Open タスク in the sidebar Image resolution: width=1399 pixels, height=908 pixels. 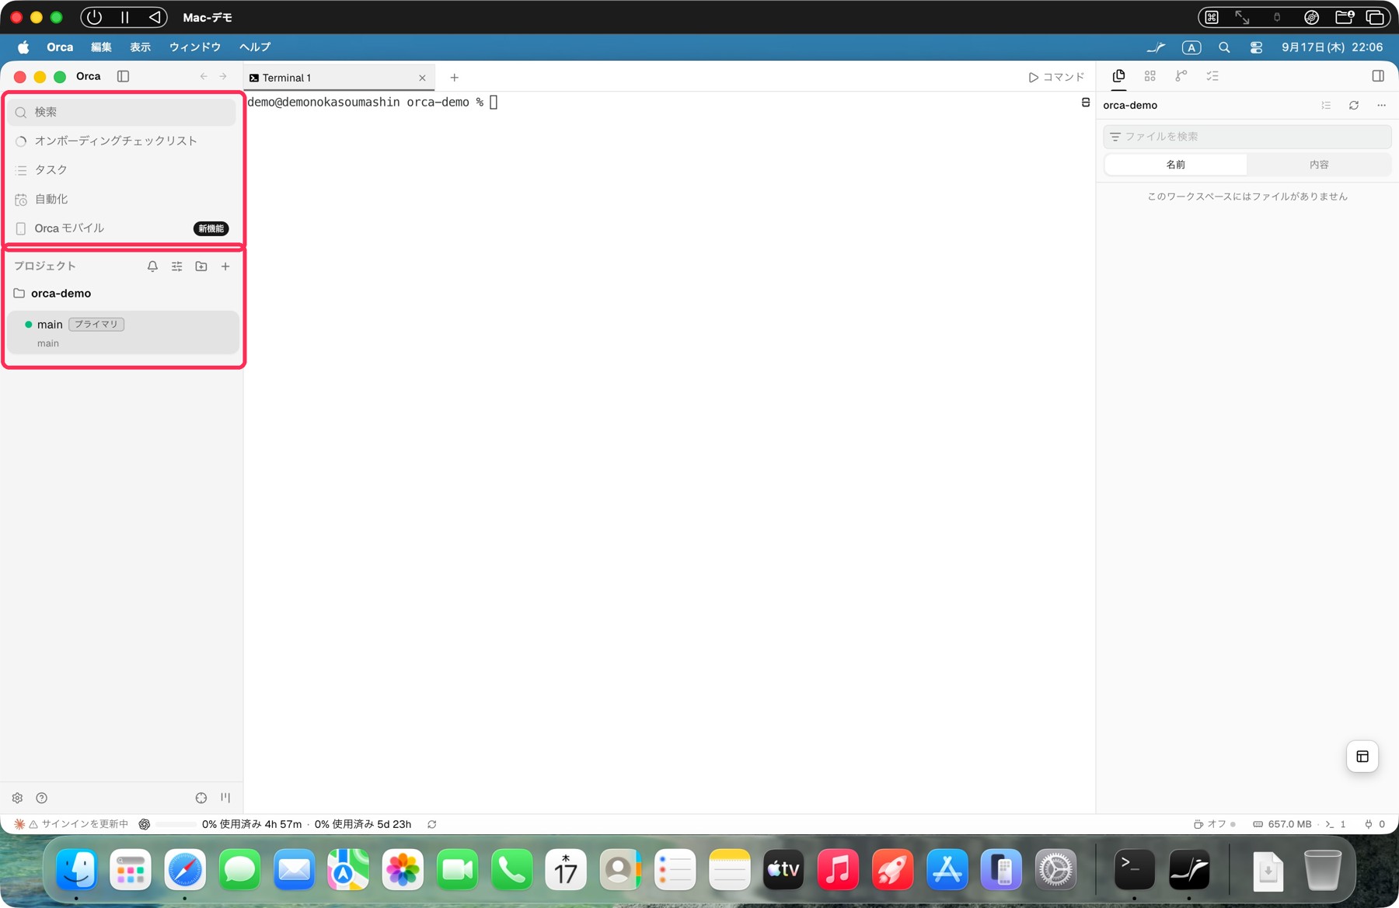click(x=123, y=169)
